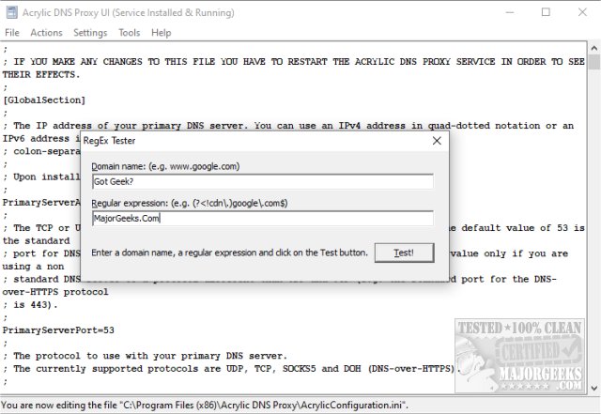Open the File menu
Image resolution: width=601 pixels, height=414 pixels.
click(12, 33)
